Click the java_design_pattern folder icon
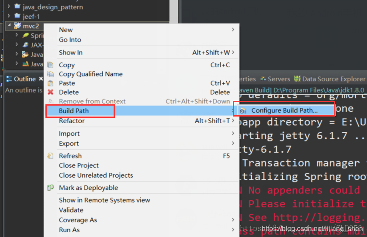 17,6
